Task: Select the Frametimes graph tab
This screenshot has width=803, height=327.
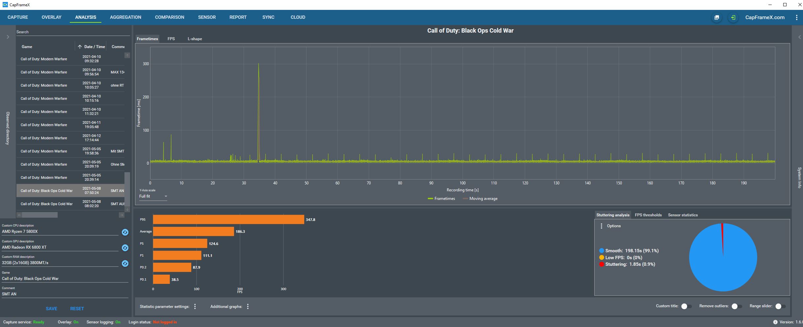Action: 147,39
